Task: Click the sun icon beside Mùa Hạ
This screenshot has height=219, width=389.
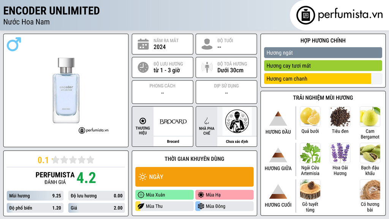Action: (201, 195)
